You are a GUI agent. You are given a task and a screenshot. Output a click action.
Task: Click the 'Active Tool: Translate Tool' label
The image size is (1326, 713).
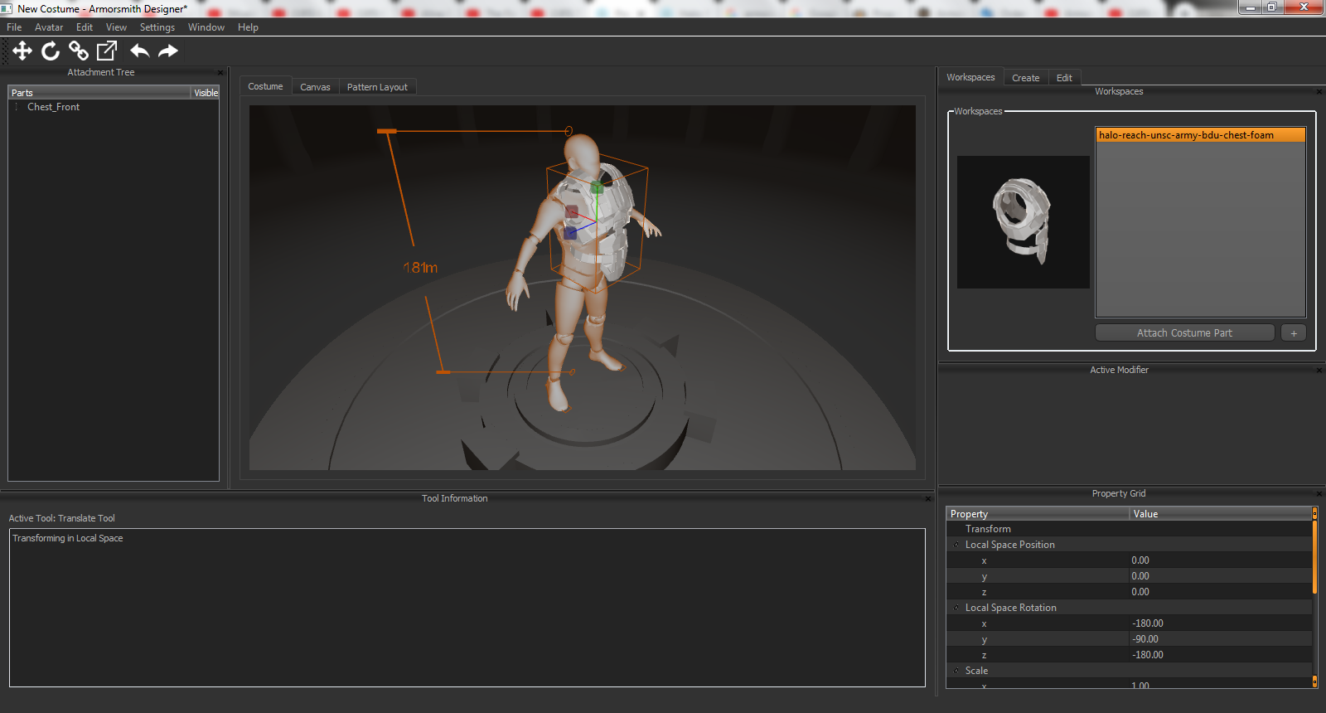pos(62,519)
